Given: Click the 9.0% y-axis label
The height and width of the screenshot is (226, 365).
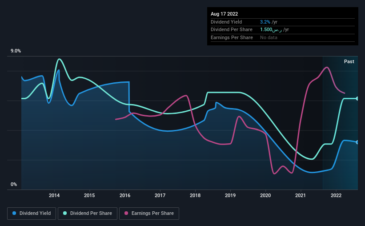Looking at the screenshot, I should [16, 51].
